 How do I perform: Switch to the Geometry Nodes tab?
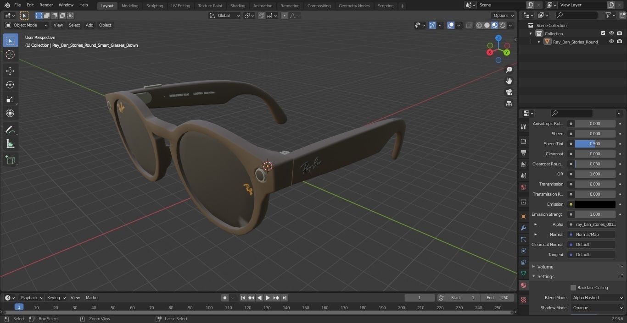point(354,5)
